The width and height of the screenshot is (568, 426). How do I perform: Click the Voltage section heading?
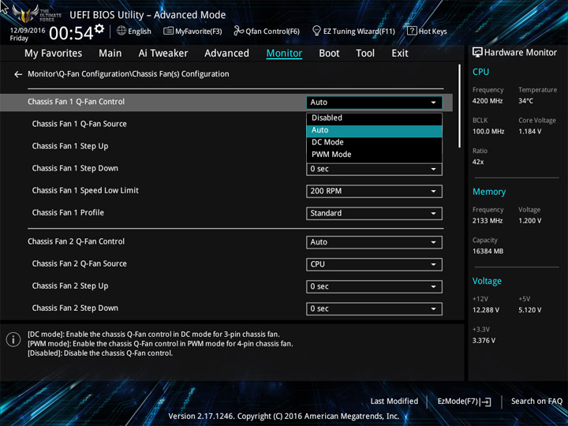(487, 281)
